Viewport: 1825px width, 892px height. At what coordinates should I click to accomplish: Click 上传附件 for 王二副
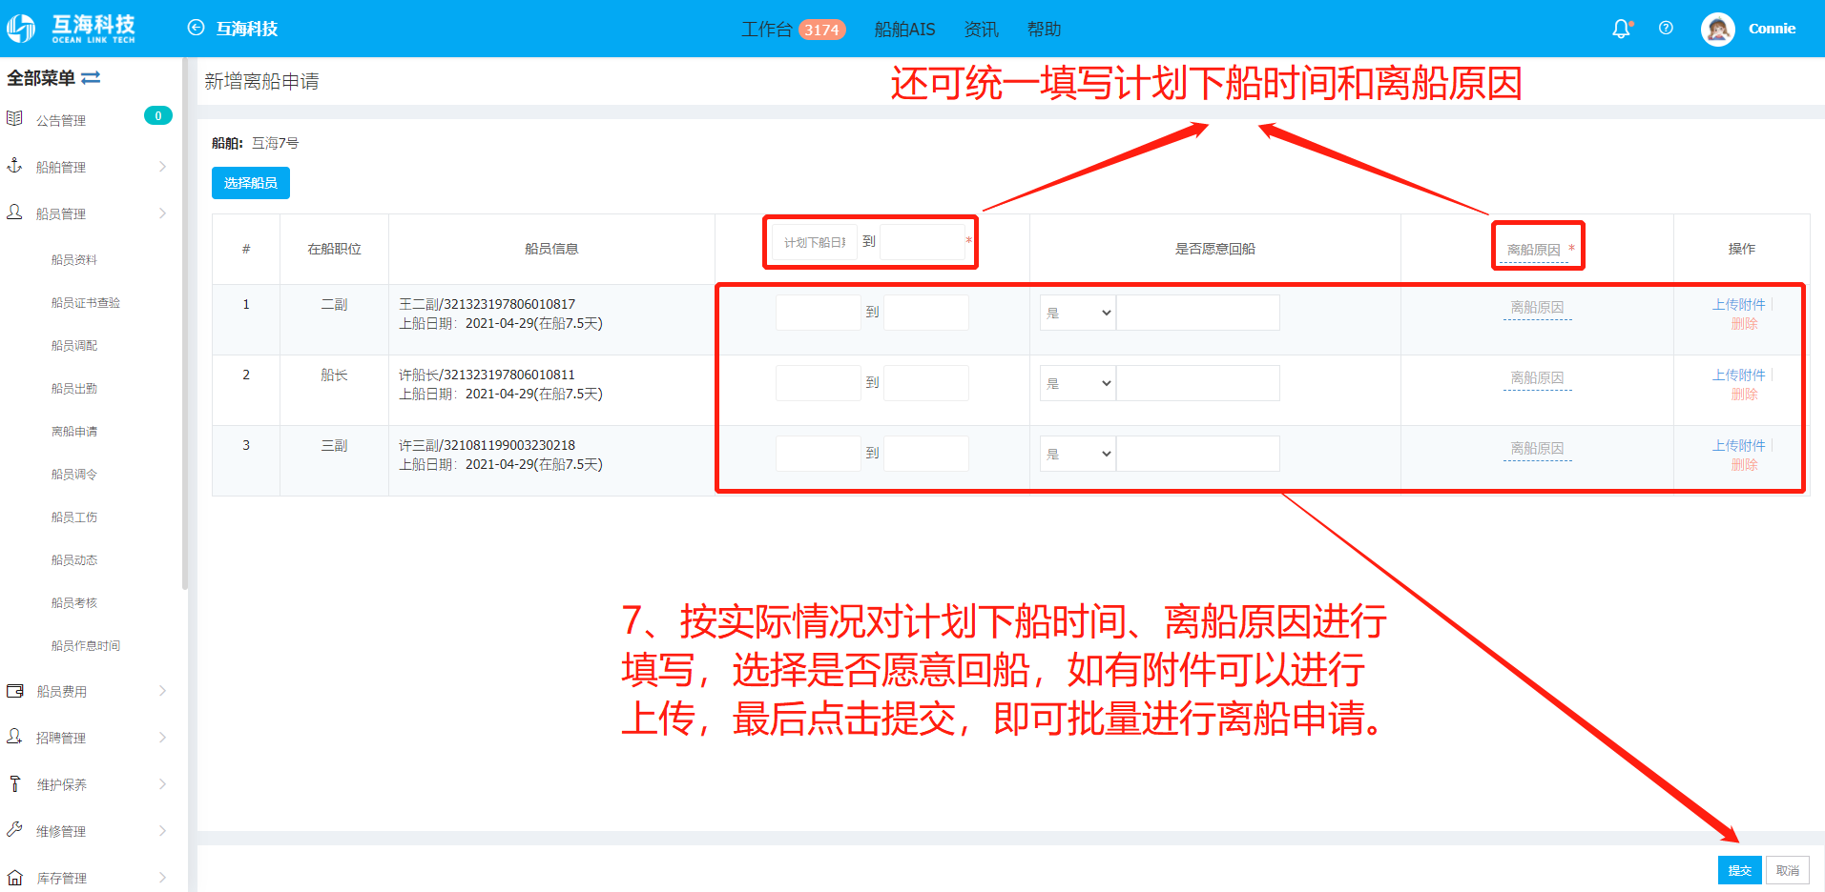pos(1739,305)
